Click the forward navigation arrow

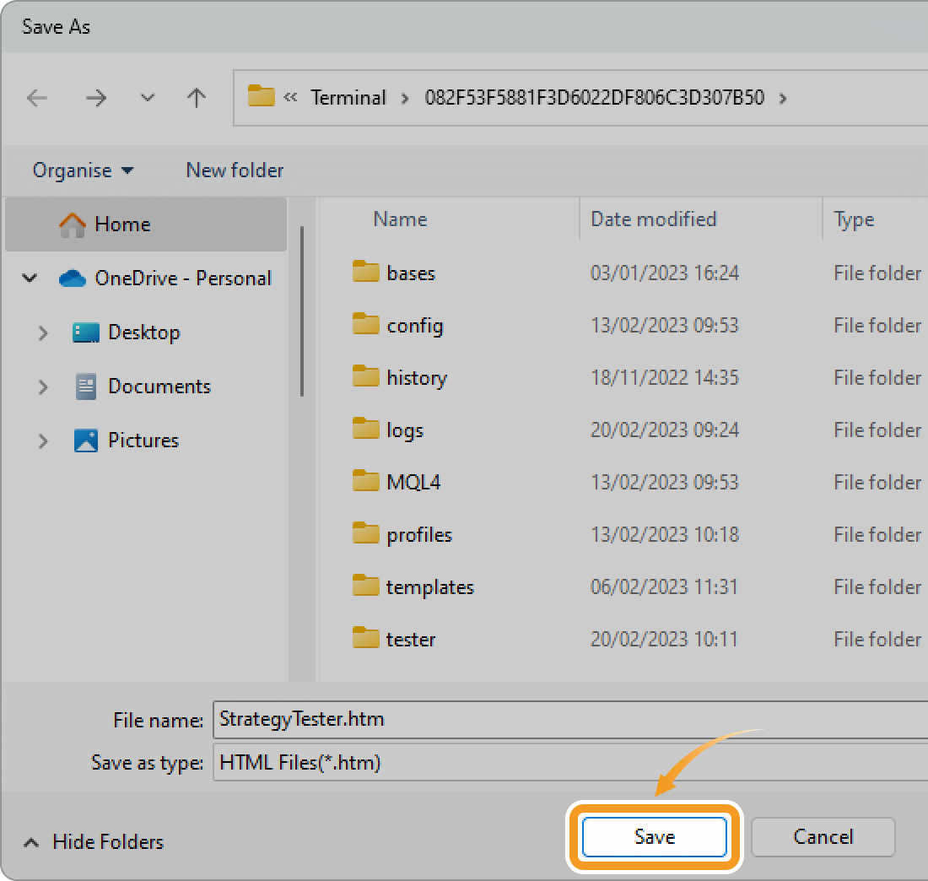tap(96, 98)
